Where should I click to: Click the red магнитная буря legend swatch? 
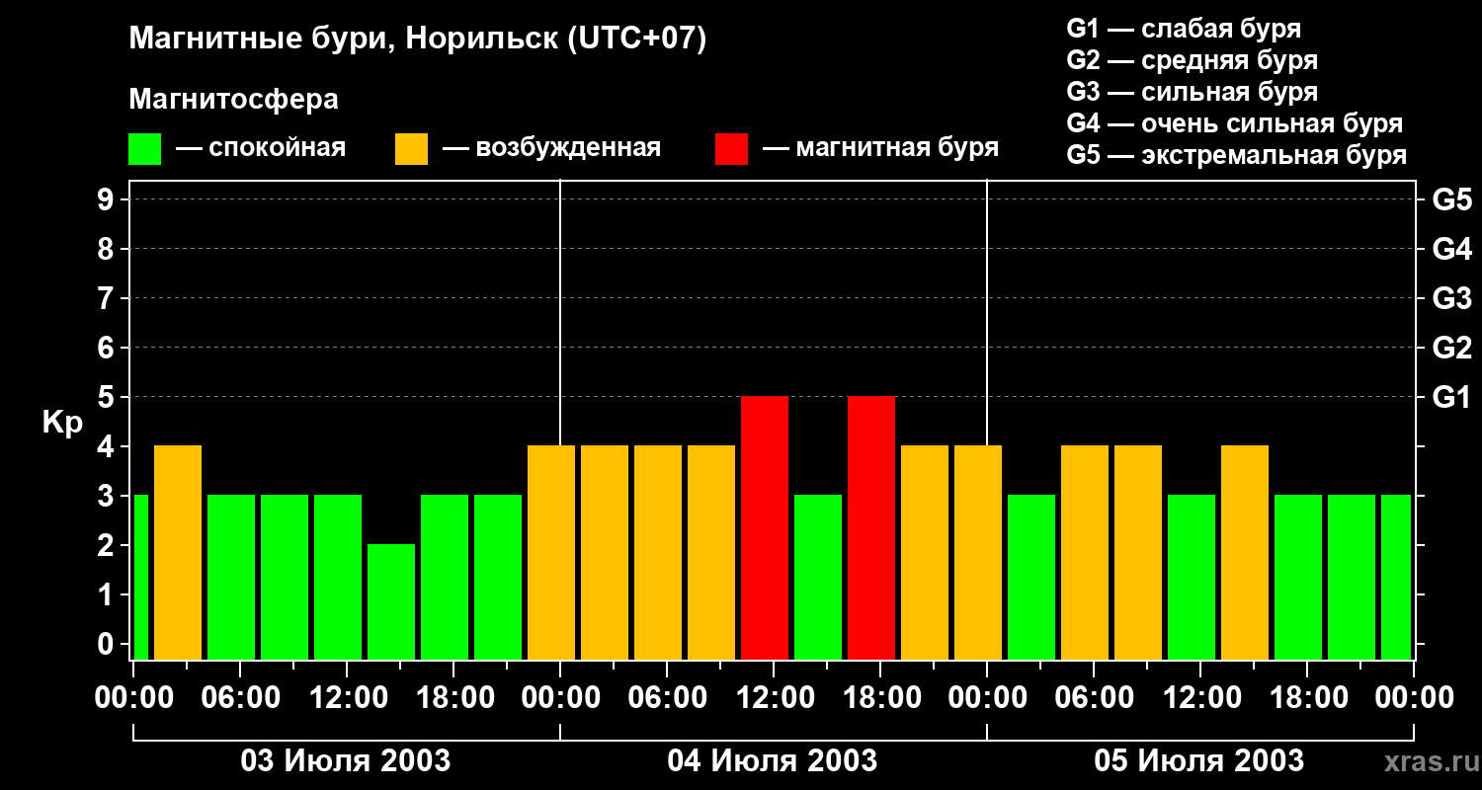pos(731,149)
